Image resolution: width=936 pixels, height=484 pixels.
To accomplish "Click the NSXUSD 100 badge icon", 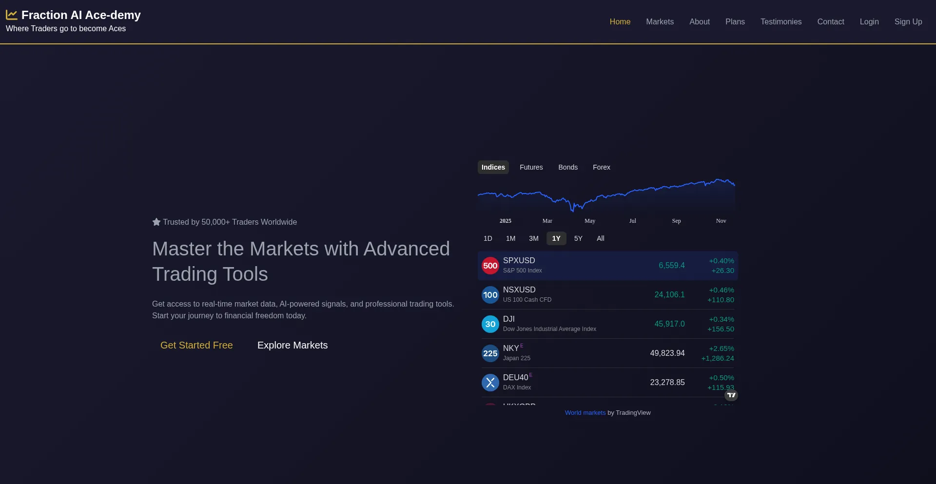I will click(490, 295).
